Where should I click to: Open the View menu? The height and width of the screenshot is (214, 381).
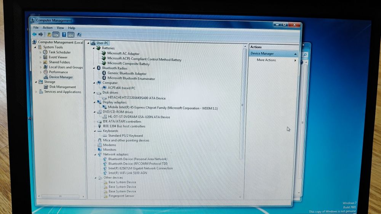pos(60,28)
